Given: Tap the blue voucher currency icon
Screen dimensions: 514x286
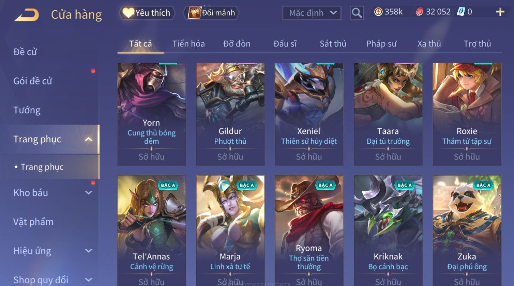Looking at the screenshot, I should click(x=461, y=12).
